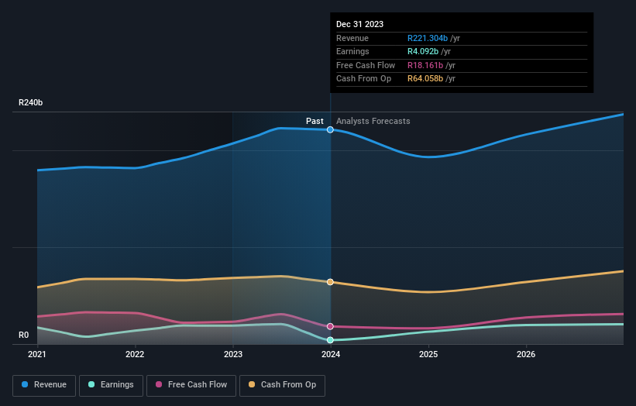Click the R4.092b earnings value
The image size is (636, 406).
[423, 51]
